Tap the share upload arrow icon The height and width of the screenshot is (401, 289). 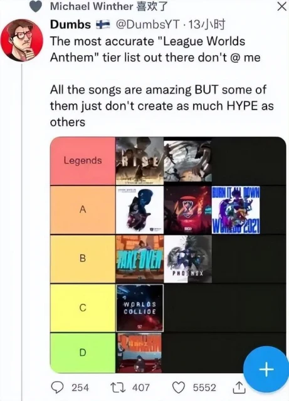coord(239,387)
